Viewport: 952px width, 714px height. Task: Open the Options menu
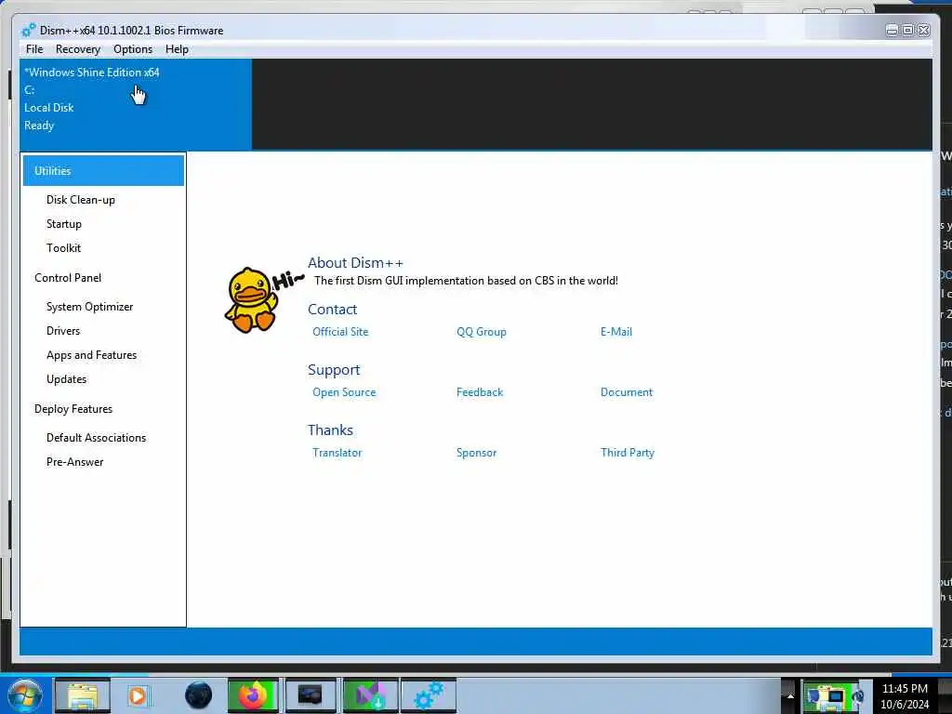[x=133, y=49]
